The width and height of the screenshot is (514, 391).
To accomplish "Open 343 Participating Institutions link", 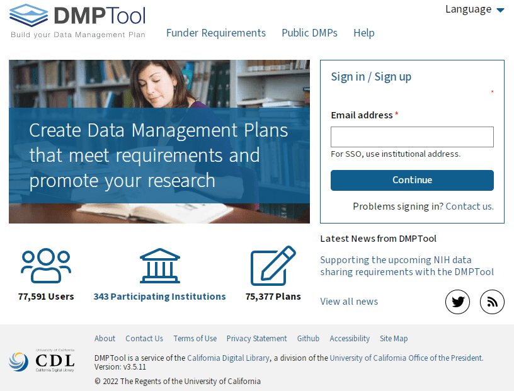I will click(159, 297).
